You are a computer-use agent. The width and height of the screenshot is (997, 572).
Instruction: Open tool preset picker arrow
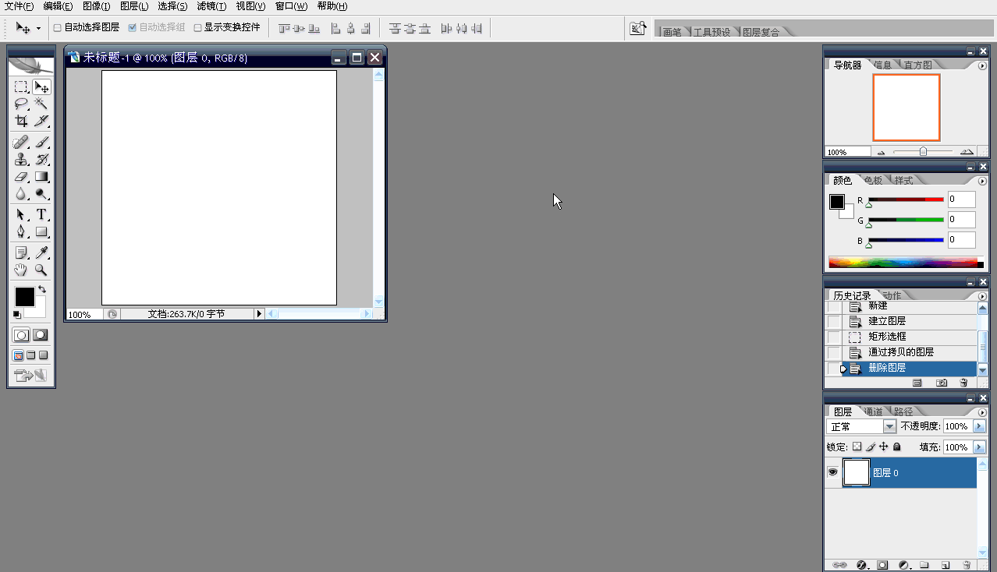tap(38, 28)
